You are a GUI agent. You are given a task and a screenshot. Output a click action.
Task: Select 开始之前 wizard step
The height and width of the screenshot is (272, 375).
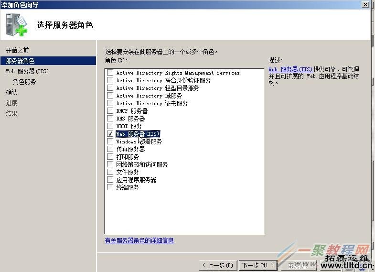(x=18, y=50)
